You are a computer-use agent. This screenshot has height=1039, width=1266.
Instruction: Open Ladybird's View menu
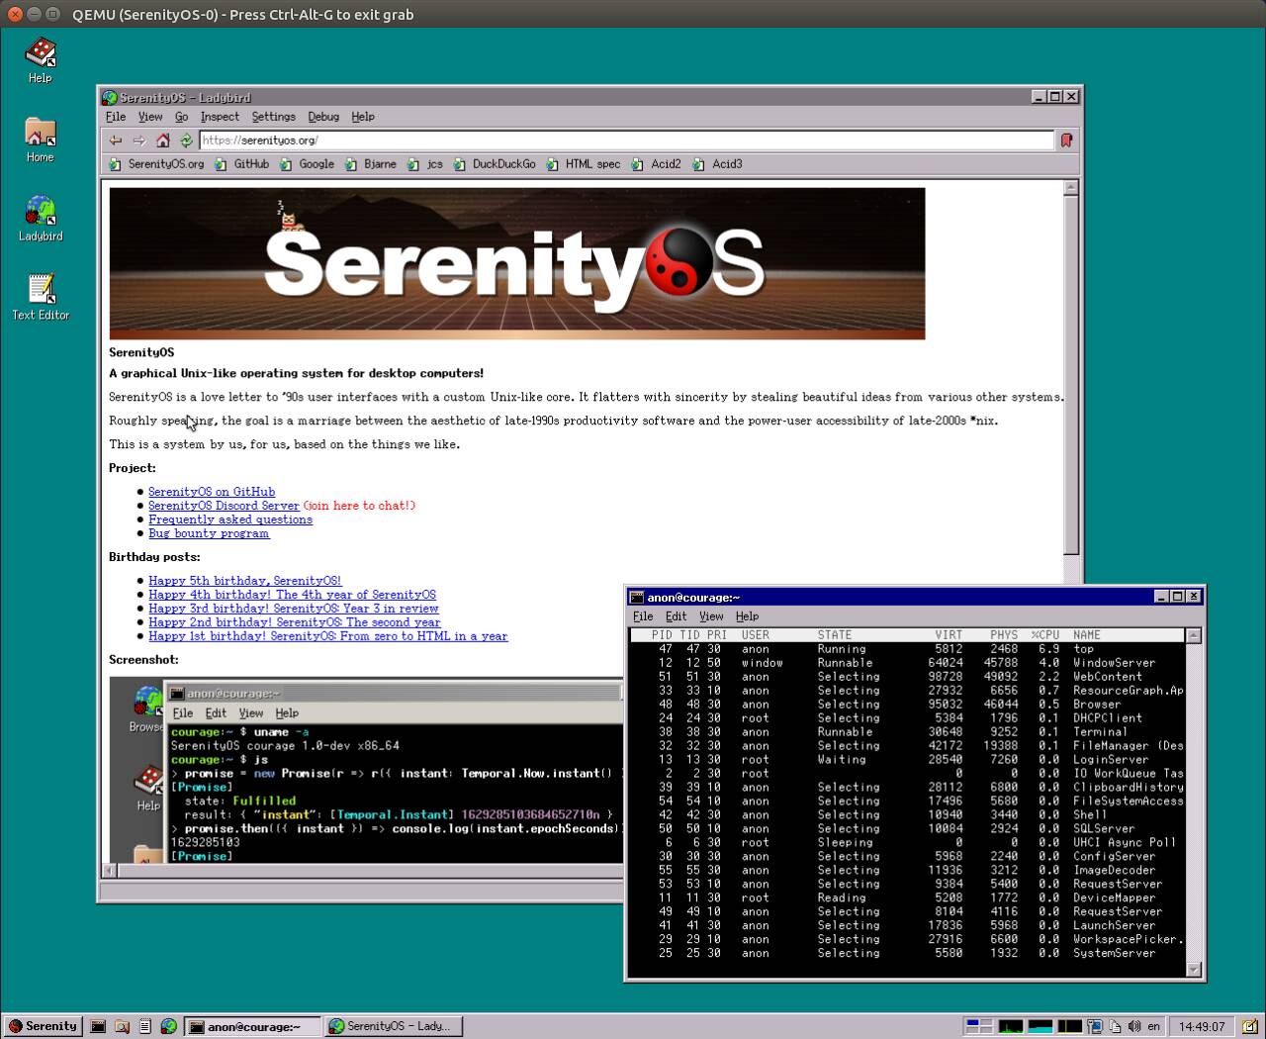coord(150,117)
